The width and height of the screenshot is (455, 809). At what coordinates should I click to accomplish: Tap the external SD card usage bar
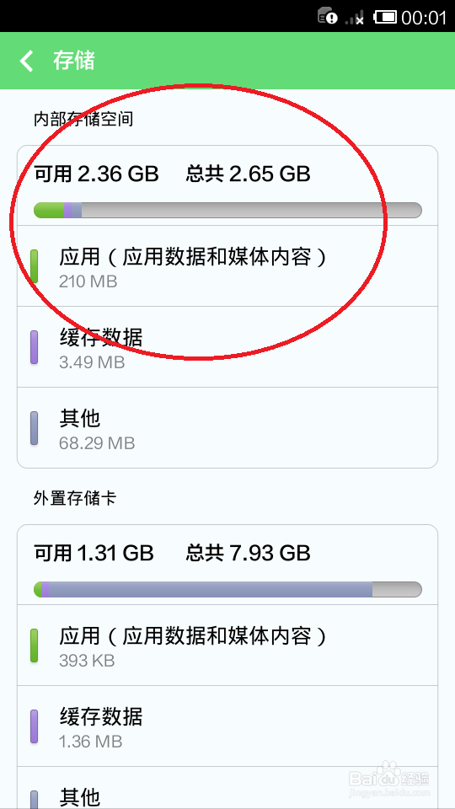coord(227,589)
